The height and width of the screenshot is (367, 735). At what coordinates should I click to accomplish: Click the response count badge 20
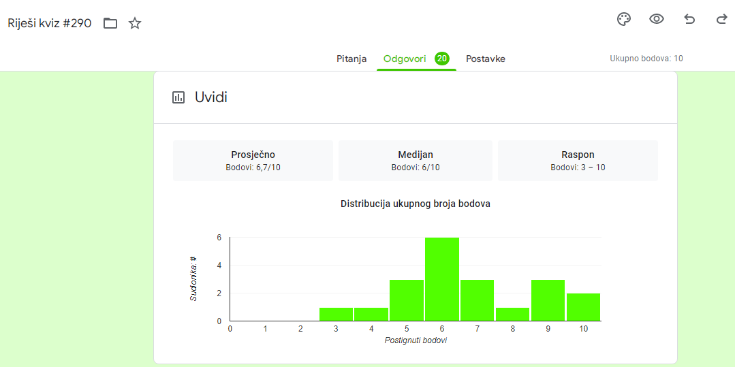tap(441, 59)
